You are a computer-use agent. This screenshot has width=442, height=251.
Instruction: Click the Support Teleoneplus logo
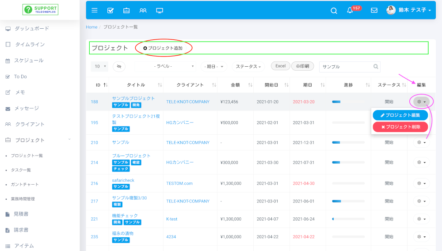click(40, 10)
